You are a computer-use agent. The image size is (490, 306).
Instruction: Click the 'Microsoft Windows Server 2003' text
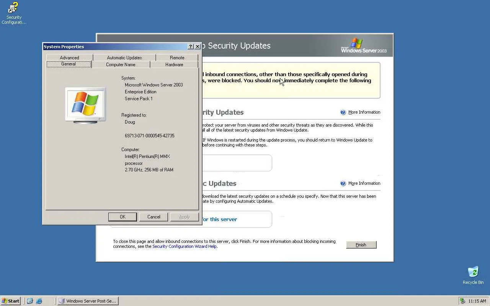click(154, 85)
